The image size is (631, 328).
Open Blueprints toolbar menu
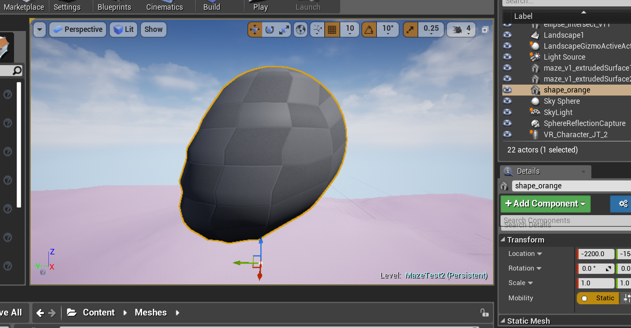[x=114, y=7]
